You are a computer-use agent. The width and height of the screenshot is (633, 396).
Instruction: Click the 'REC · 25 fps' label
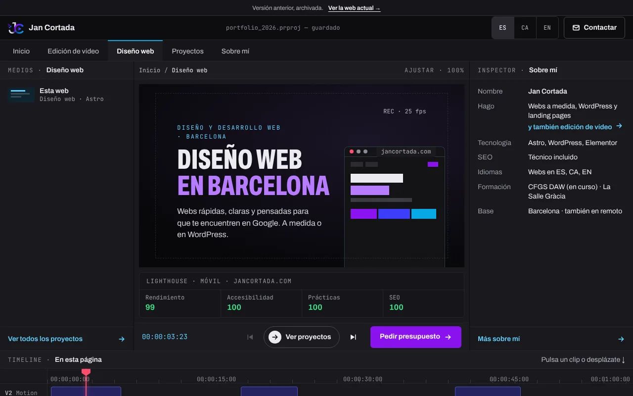point(405,111)
